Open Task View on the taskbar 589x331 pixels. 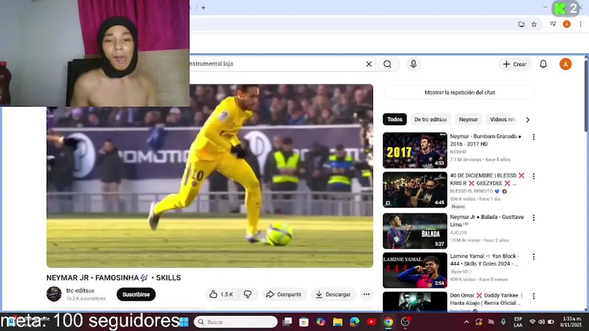287,322
